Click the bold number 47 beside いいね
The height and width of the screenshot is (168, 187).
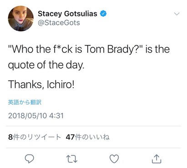[70, 137]
